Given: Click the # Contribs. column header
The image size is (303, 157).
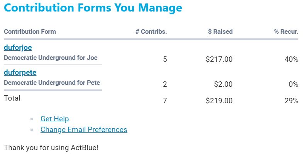Looking at the screenshot, I should click(x=151, y=31).
